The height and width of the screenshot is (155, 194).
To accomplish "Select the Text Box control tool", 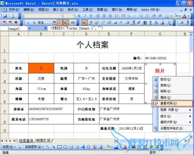I will pos(109,23).
